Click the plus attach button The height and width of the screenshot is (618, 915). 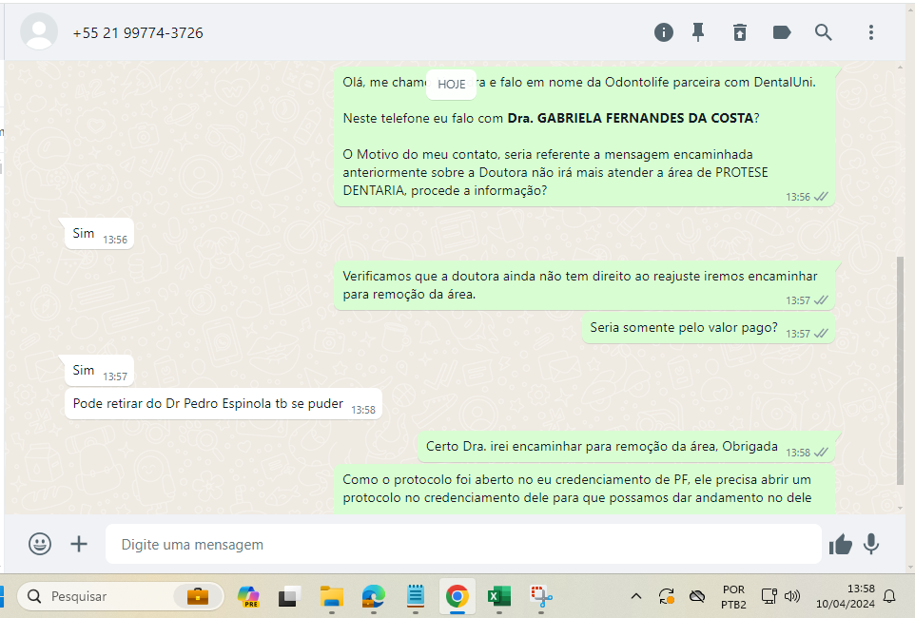click(x=79, y=544)
